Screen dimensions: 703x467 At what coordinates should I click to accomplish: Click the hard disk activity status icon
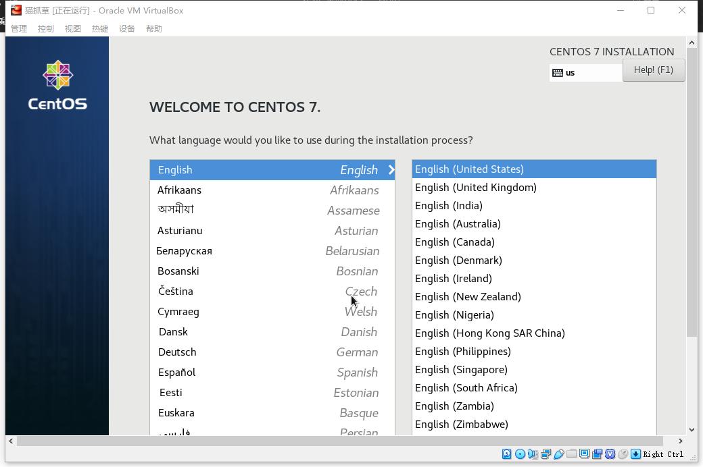pos(506,454)
